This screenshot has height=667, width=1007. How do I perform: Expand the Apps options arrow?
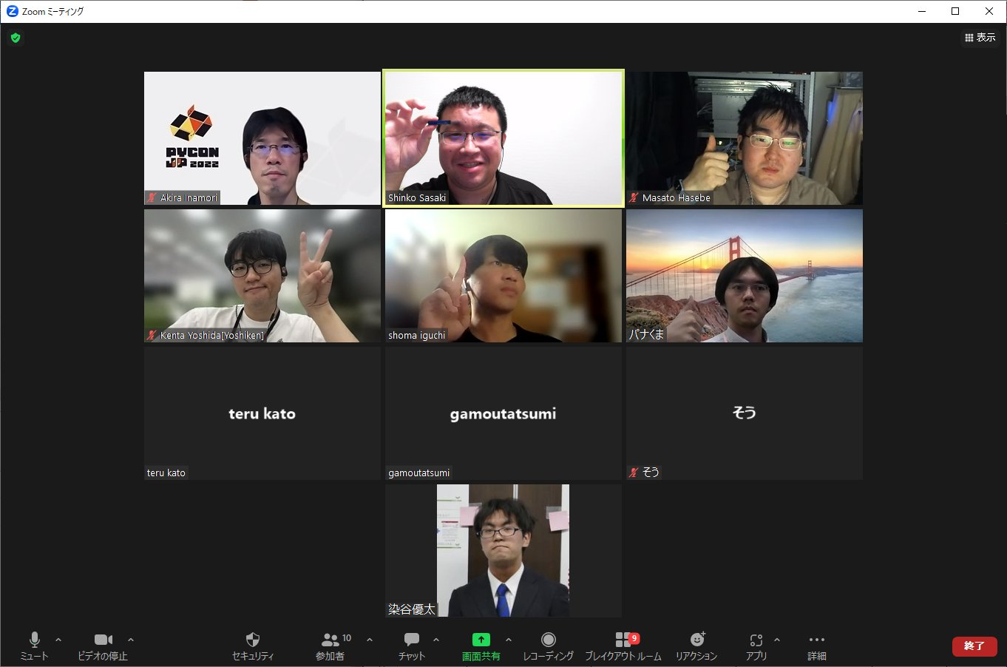point(777,640)
